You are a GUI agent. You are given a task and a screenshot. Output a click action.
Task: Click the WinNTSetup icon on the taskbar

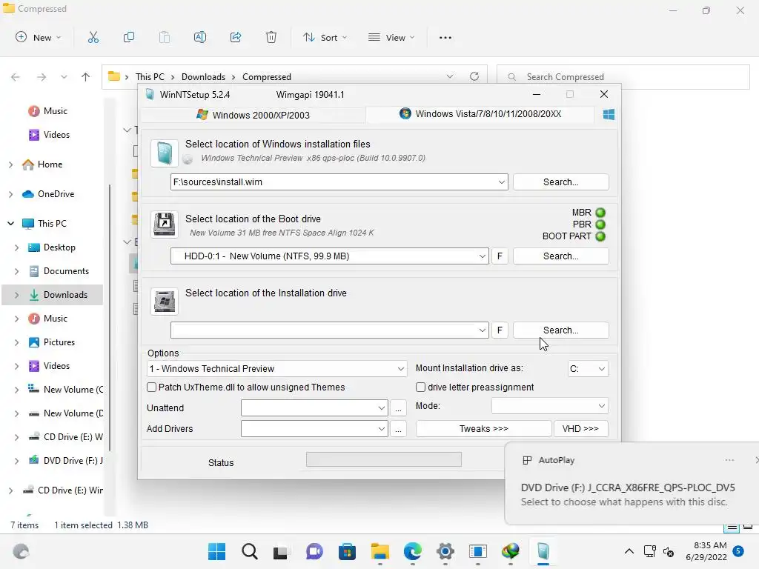pyautogui.click(x=543, y=551)
